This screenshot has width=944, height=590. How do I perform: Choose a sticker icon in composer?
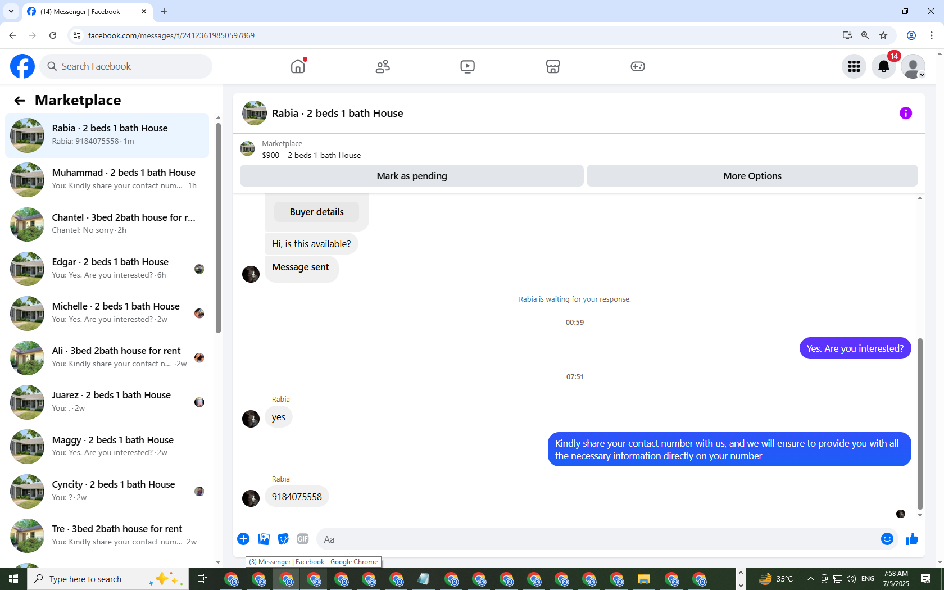pos(283,539)
